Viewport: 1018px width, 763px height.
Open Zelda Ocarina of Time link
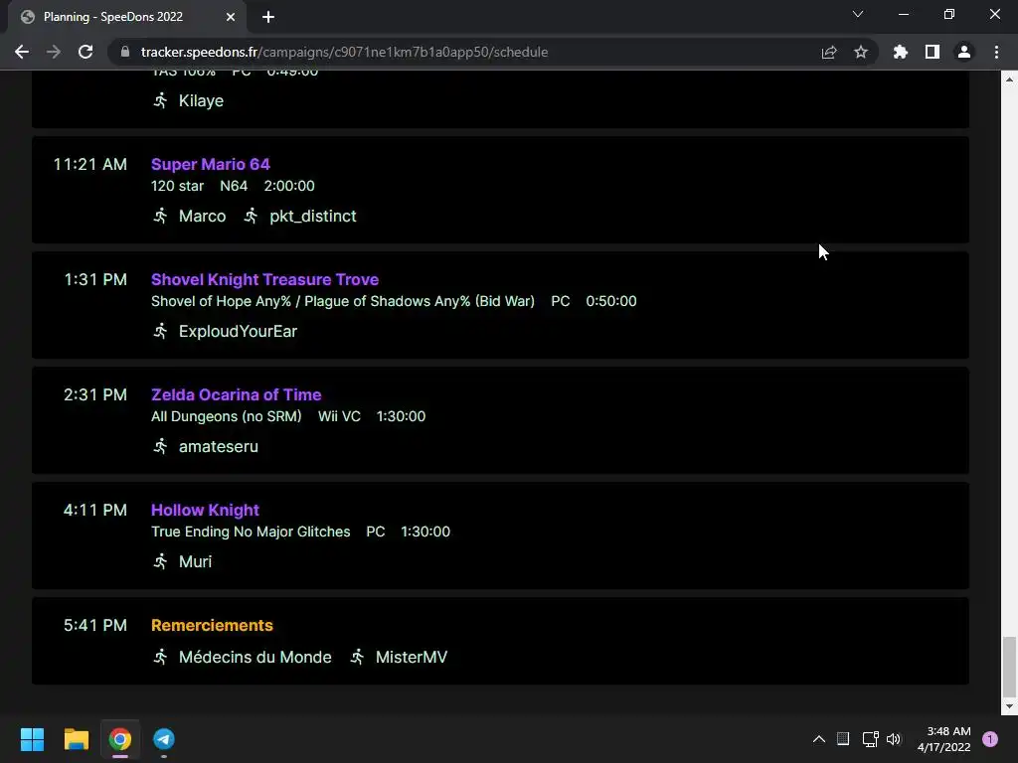pyautogui.click(x=237, y=395)
